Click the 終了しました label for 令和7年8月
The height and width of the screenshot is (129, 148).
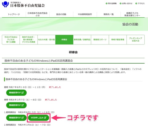click(55, 87)
